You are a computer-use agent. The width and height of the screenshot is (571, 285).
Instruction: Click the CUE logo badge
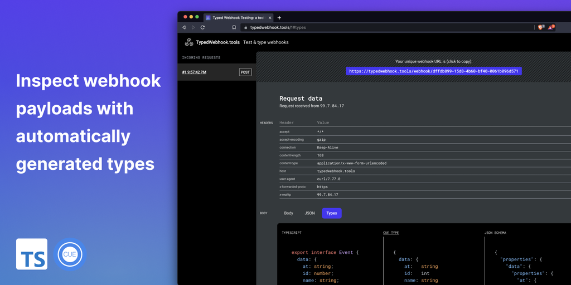coord(71,254)
